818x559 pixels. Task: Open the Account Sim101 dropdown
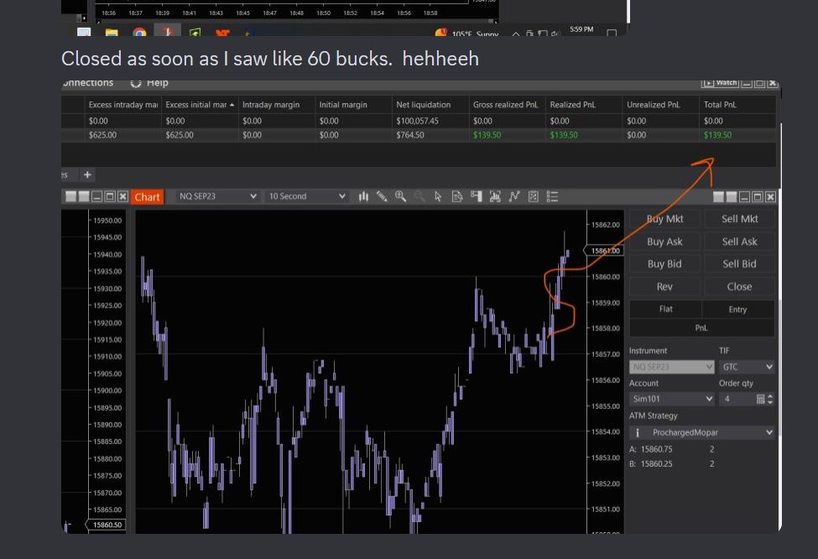point(671,399)
